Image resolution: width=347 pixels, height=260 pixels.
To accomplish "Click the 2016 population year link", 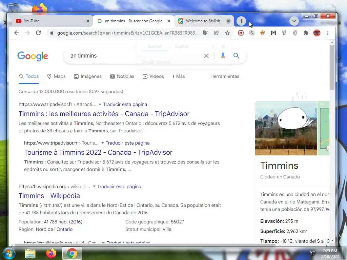I will coord(76,222).
